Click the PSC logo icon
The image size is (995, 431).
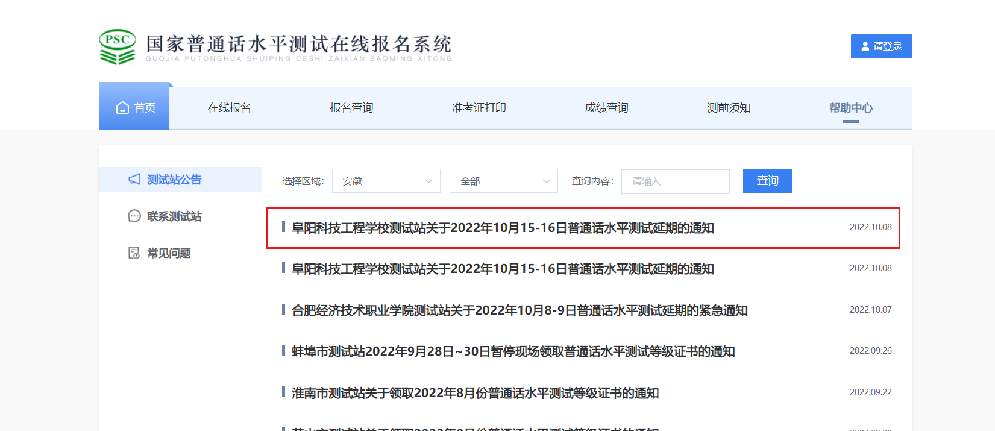point(118,46)
